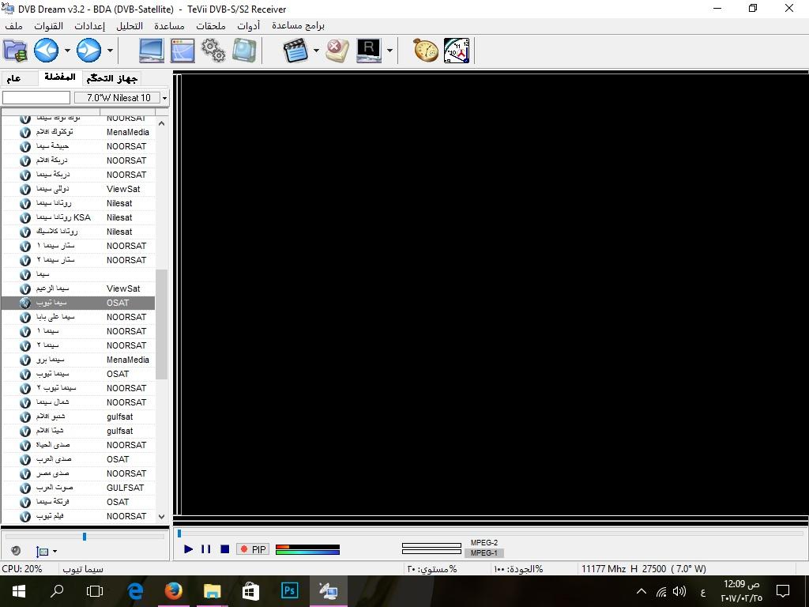Select the ستار سيما ٢ channel
The width and height of the screenshot is (809, 607).
coord(78,260)
